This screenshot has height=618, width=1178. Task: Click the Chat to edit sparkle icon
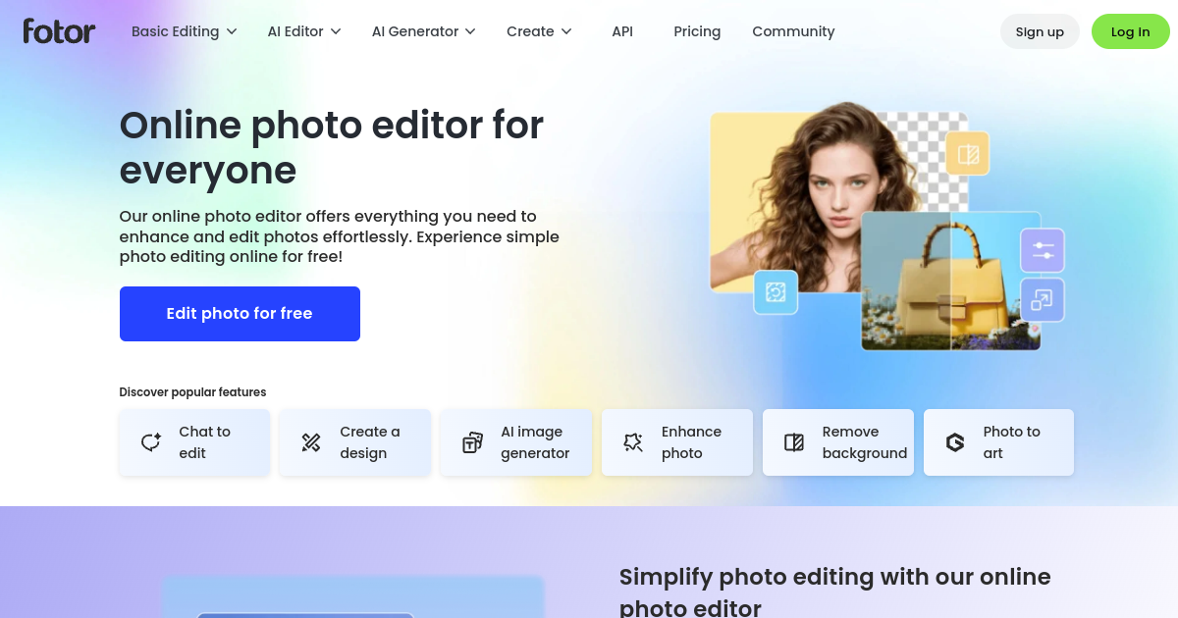point(150,442)
